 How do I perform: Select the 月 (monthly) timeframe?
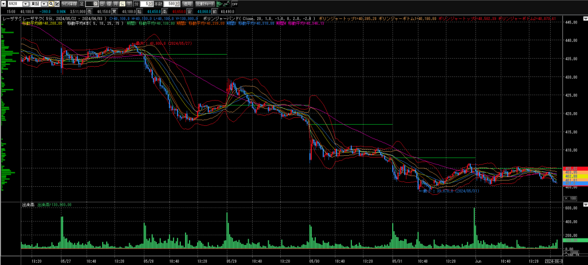pos(115,3)
